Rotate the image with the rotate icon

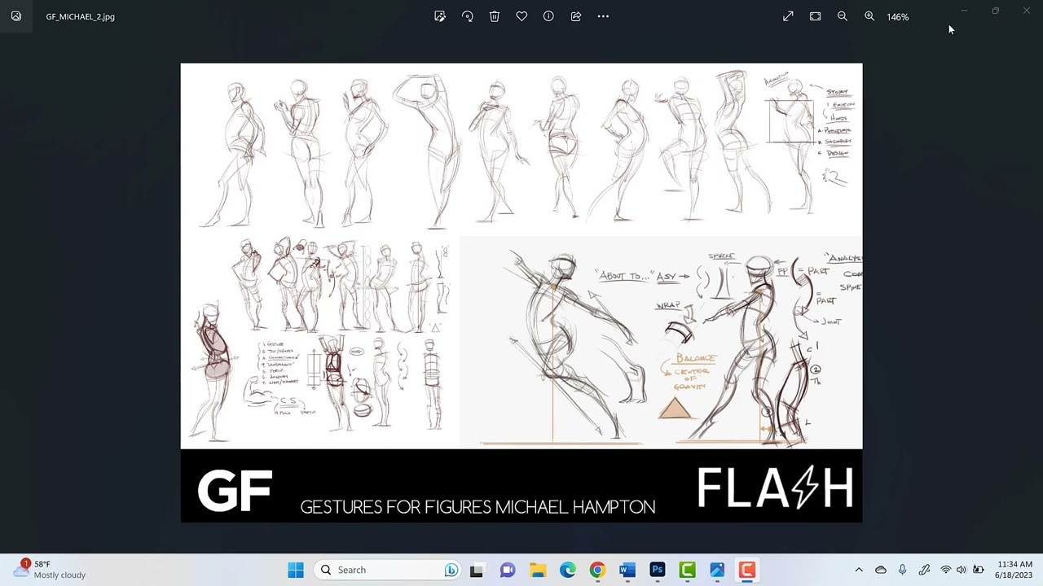pyautogui.click(x=467, y=16)
